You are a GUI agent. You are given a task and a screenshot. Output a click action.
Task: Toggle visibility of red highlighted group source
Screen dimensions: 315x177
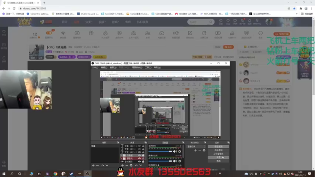pyautogui.click(x=139, y=159)
